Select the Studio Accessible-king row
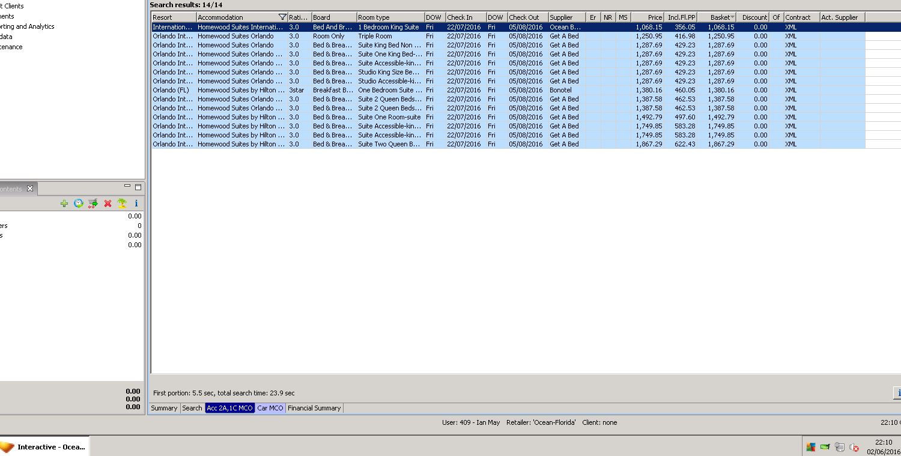Image resolution: width=901 pixels, height=456 pixels. pyautogui.click(x=508, y=81)
